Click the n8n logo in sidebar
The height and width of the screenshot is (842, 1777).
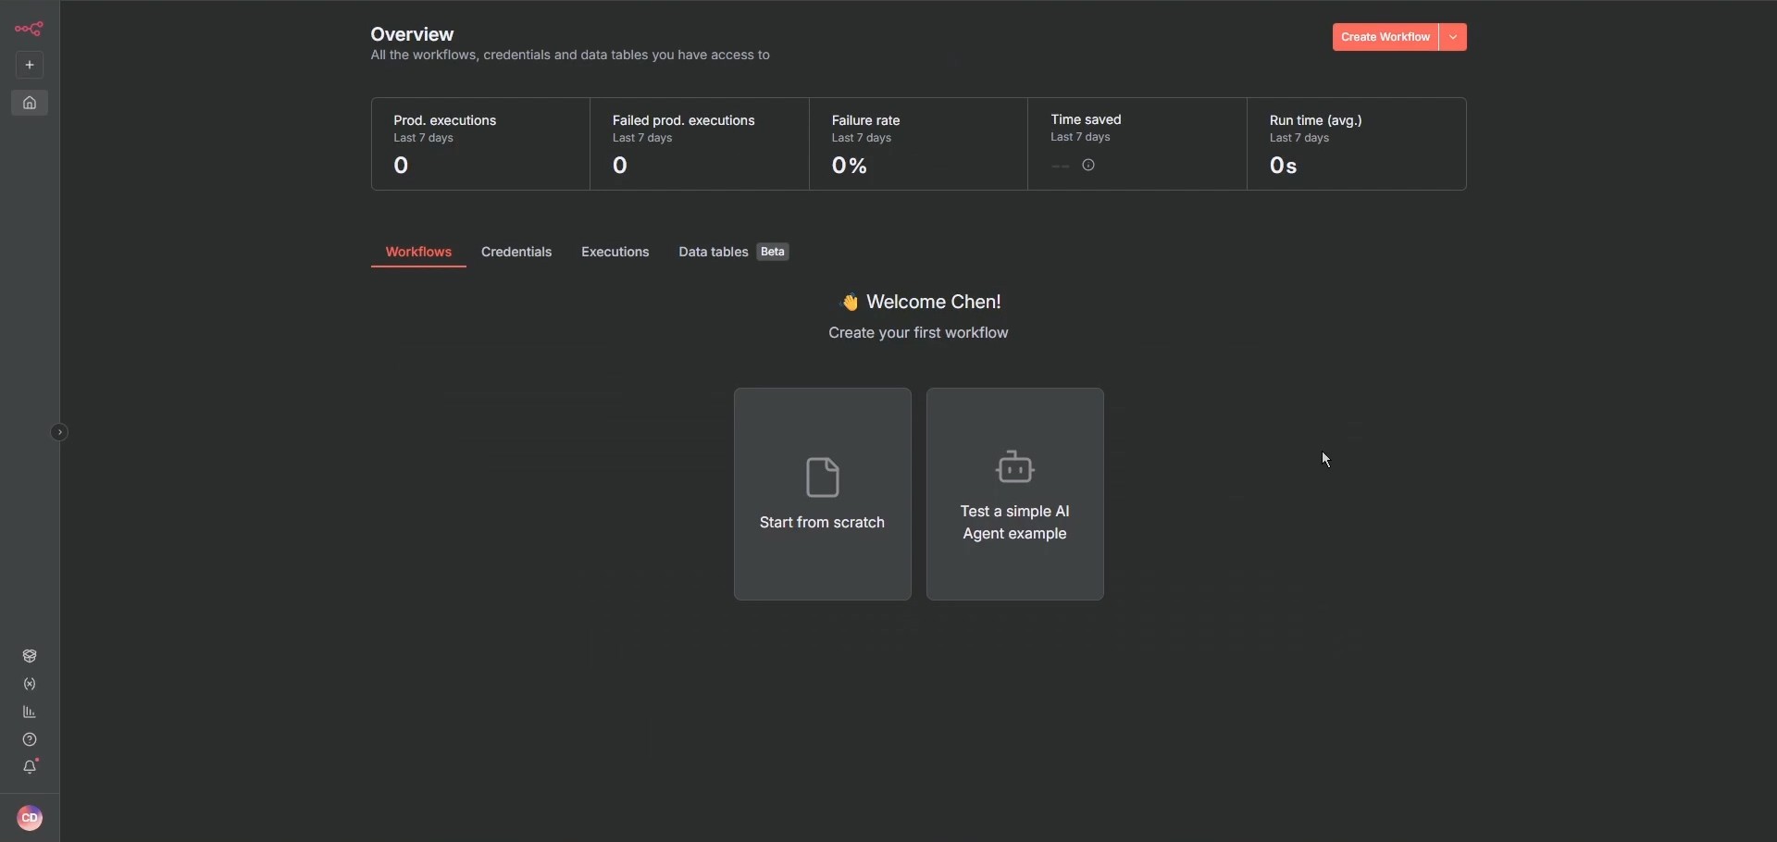(30, 30)
